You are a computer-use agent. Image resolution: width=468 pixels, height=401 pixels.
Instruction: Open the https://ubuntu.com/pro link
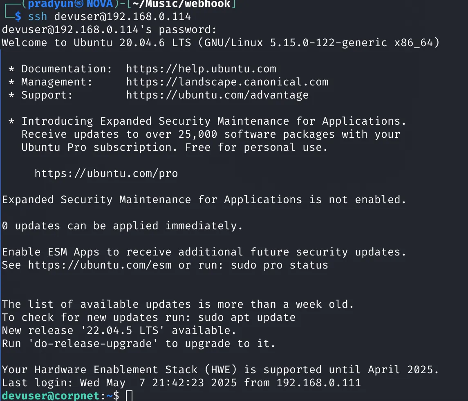106,174
